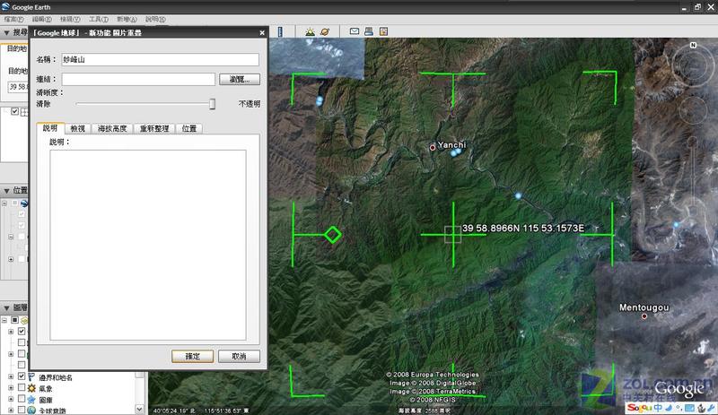Toggle the sunlight icon in the toolbar
Image resolution: width=718 pixels, height=415 pixels.
pyautogui.click(x=311, y=31)
